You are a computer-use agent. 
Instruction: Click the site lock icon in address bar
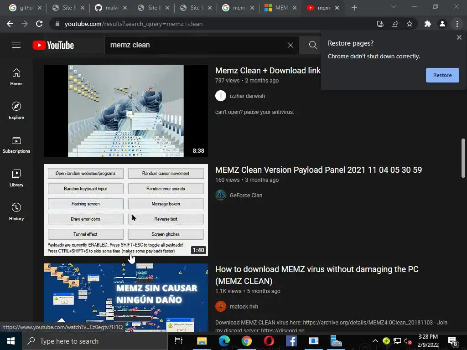(x=58, y=24)
